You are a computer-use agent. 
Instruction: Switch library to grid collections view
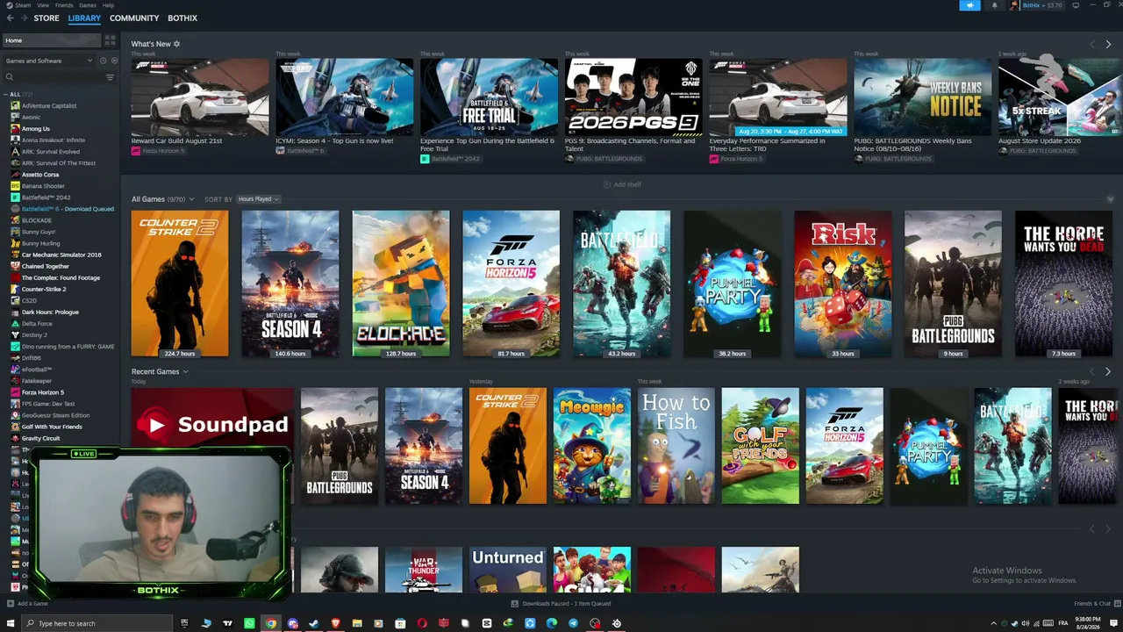(x=110, y=40)
